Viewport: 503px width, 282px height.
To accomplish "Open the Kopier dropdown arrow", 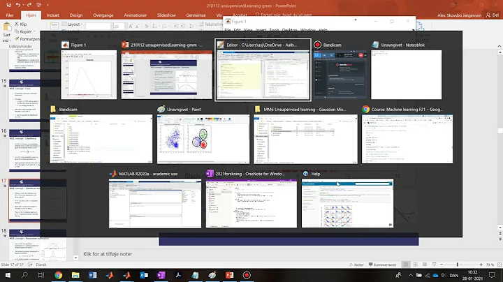I will [x=34, y=31].
